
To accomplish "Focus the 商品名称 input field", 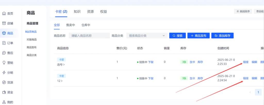I will [89, 36].
